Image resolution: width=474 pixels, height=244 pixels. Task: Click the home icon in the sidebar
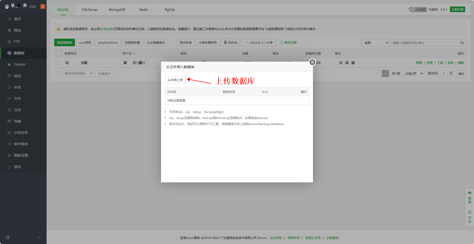click(9, 19)
